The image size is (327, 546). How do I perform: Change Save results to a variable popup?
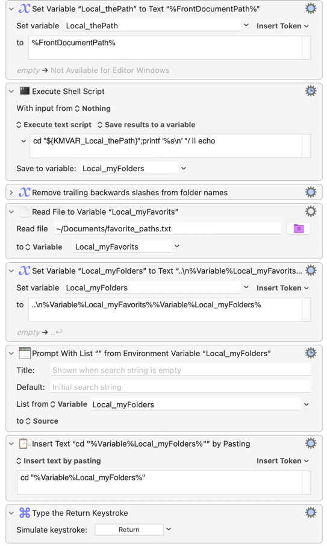click(x=146, y=125)
